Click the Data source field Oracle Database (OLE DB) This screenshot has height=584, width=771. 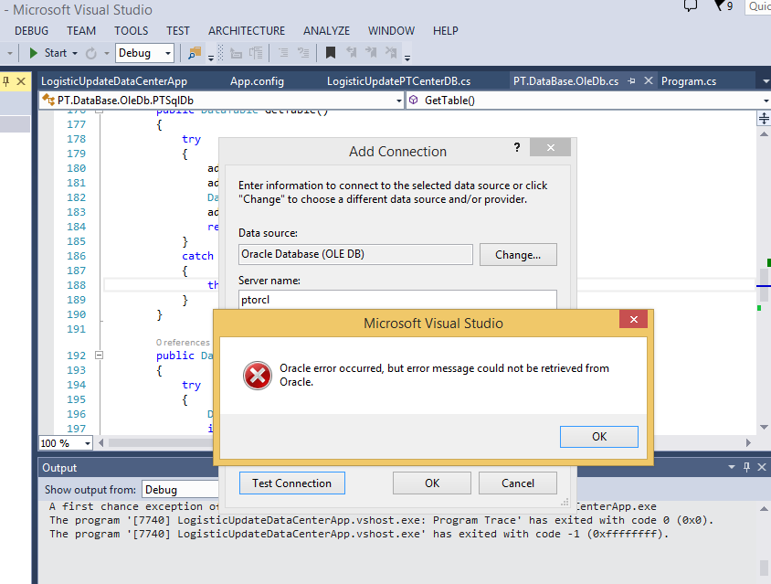tap(355, 254)
